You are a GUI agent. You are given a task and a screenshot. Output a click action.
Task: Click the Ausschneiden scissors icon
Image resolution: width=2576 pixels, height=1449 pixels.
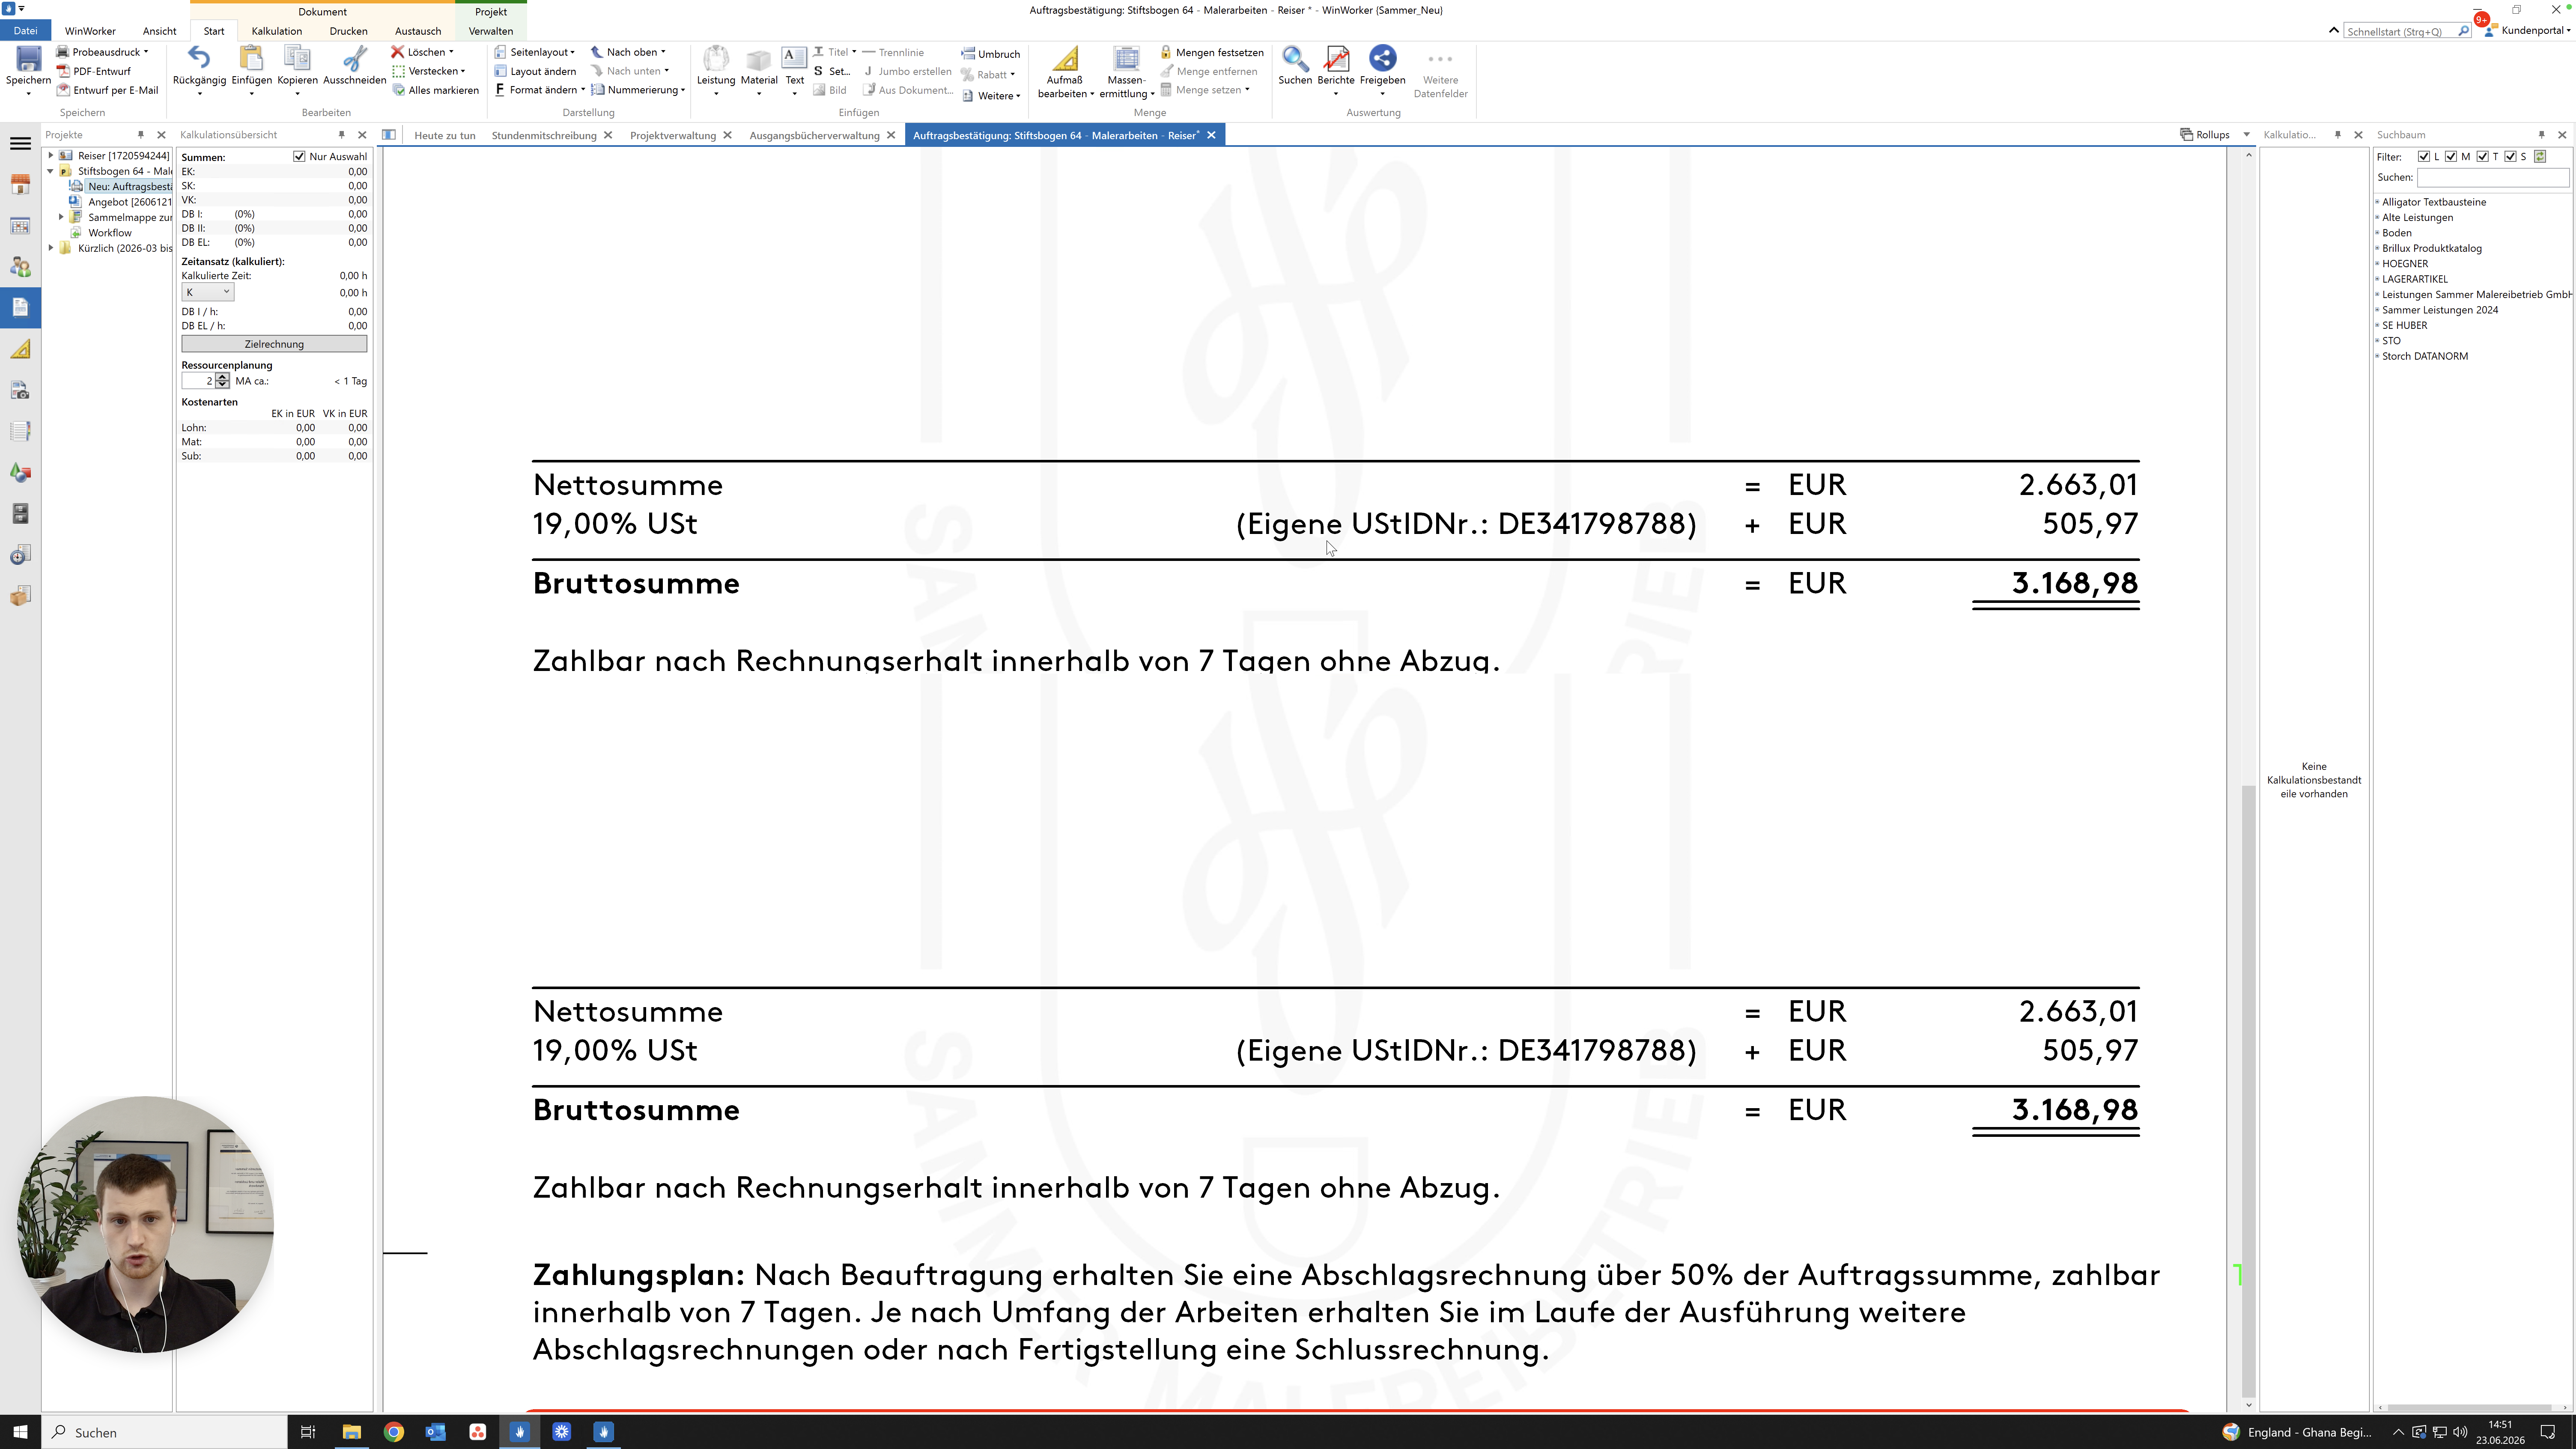[x=354, y=59]
